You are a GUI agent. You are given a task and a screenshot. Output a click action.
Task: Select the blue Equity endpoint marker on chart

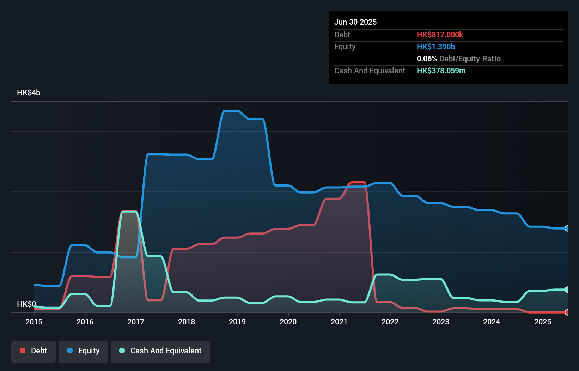click(567, 229)
